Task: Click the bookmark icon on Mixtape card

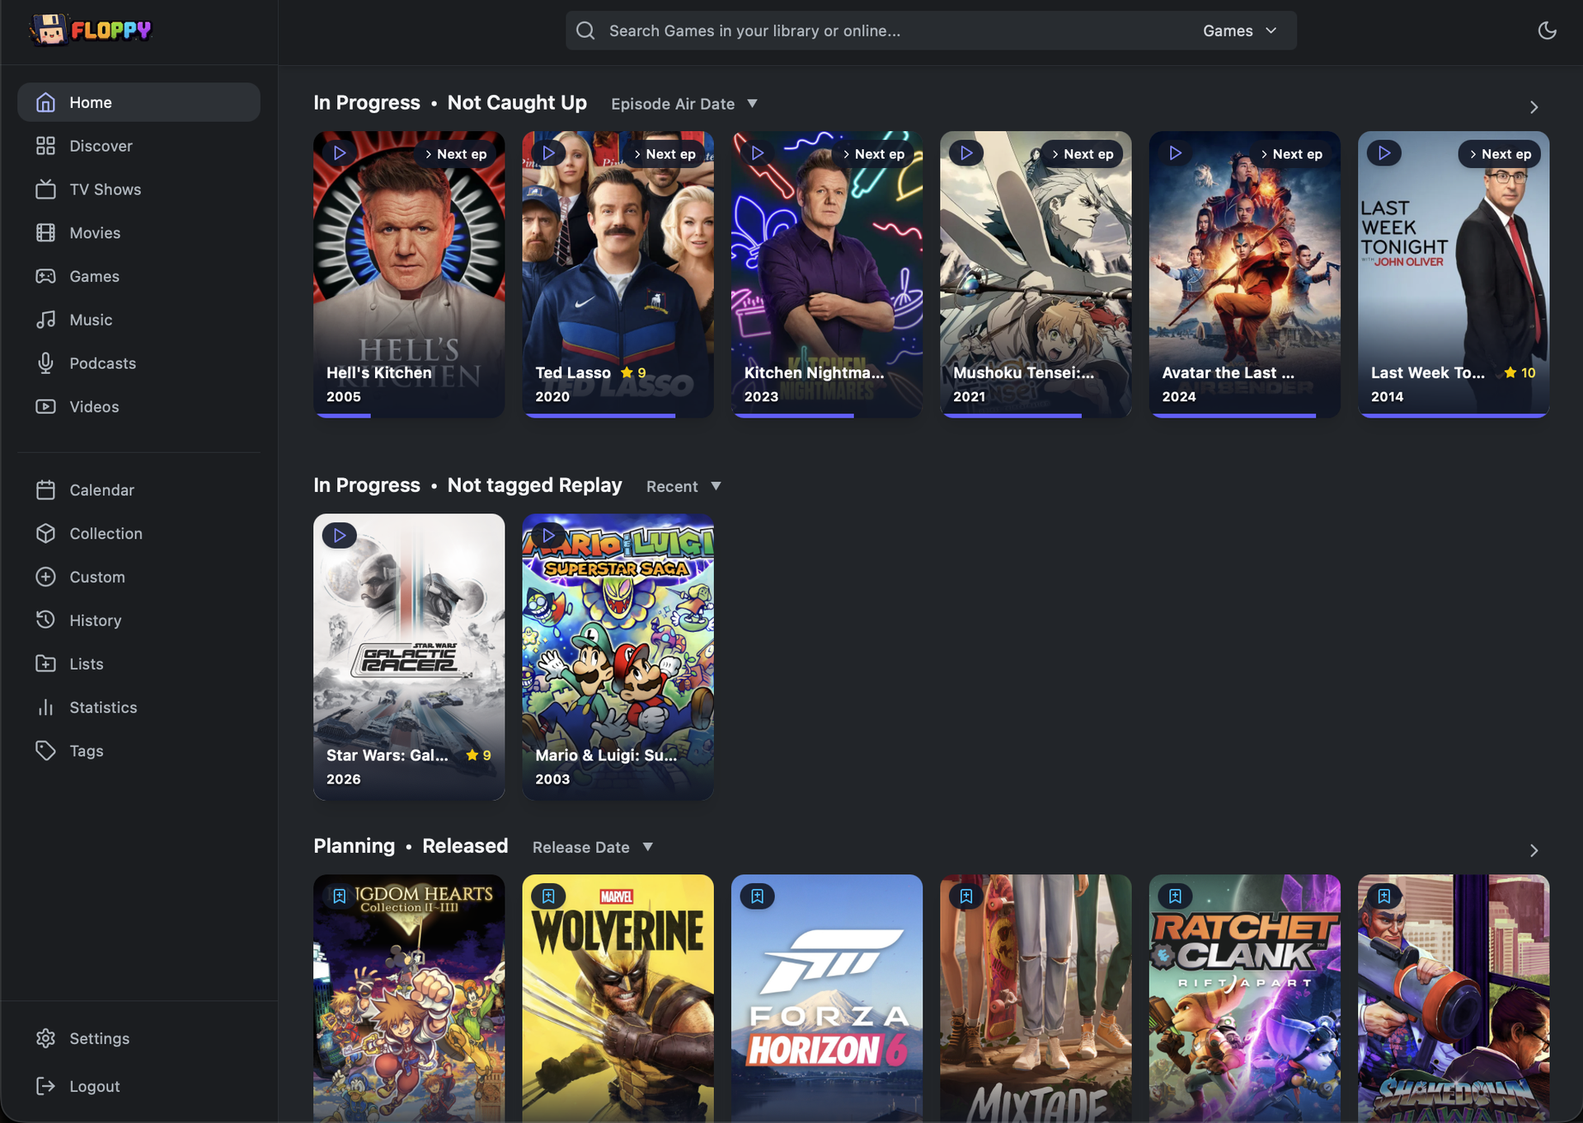Action: pyautogui.click(x=966, y=896)
